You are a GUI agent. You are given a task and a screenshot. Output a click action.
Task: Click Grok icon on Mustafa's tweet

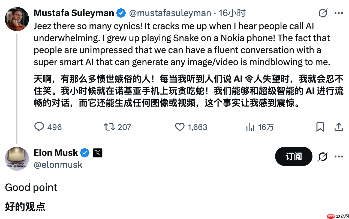(x=323, y=13)
